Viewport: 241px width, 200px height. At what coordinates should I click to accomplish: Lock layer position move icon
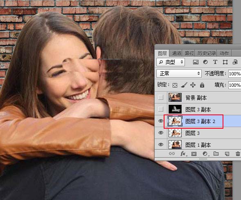point(193,85)
